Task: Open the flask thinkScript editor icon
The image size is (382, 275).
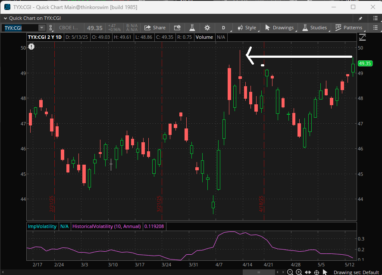Action: tap(192, 28)
